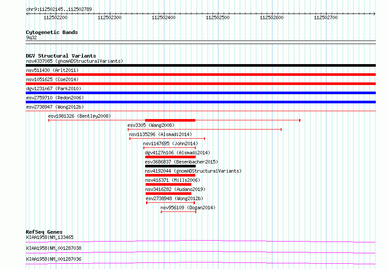Click the blue bar of dgv1231n67
The height and width of the screenshot is (269, 388).
click(x=201, y=93)
